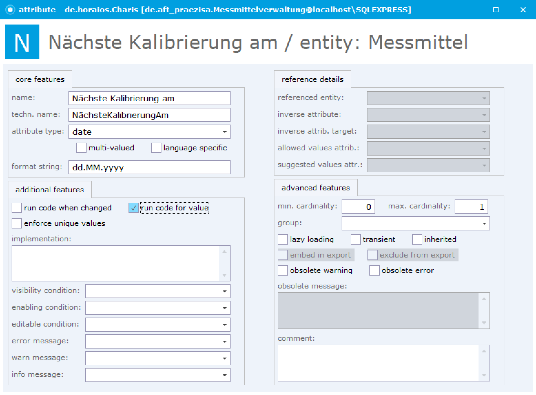Expand the info message dropdown

[x=224, y=375]
